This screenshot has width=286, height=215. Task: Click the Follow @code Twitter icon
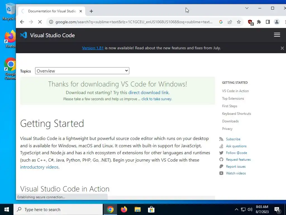click(221, 153)
